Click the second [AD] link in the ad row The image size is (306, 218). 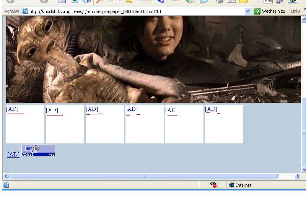coord(52,110)
